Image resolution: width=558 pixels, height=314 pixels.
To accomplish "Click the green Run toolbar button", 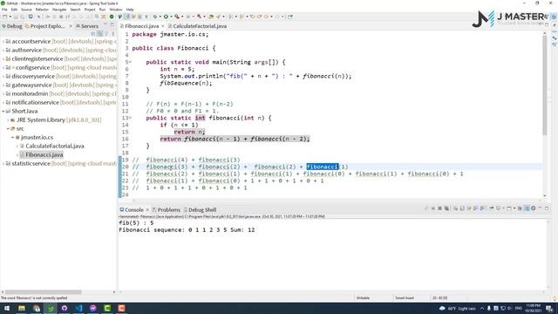I will [x=166, y=17].
